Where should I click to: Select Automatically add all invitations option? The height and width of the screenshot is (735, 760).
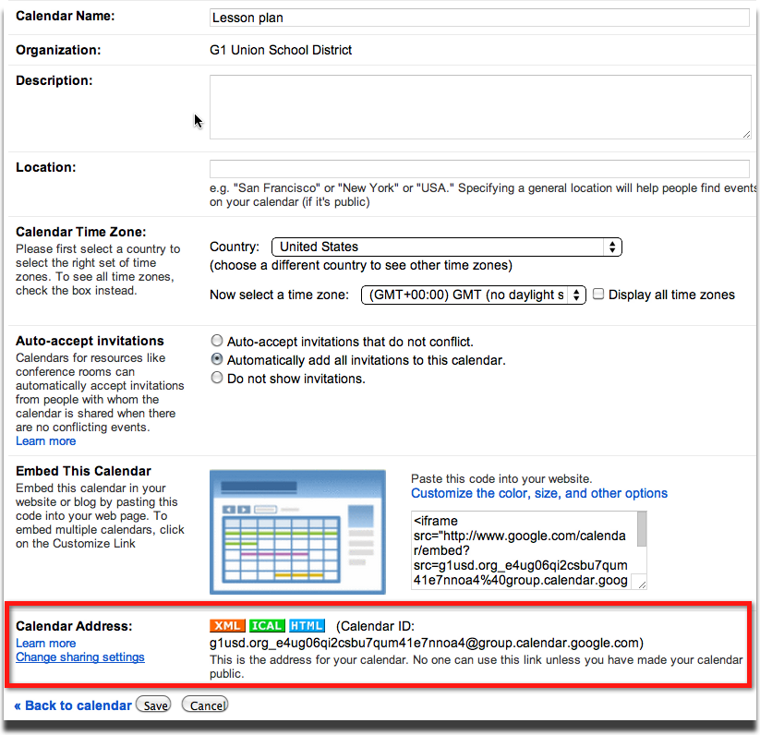[x=217, y=359]
